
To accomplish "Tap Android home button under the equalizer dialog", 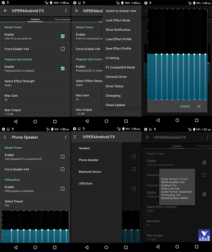I will [177, 120].
